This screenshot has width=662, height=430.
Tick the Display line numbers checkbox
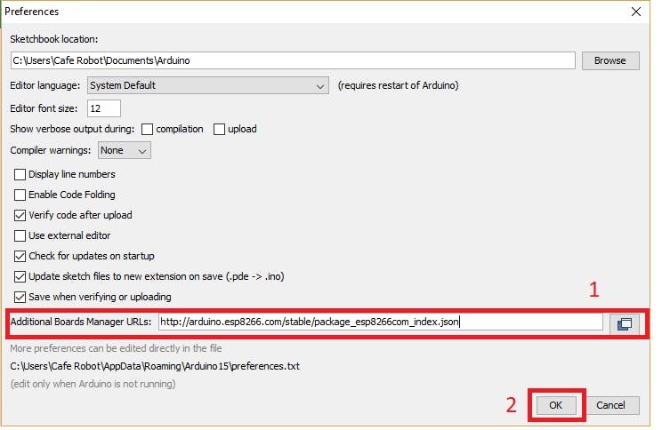(x=20, y=174)
